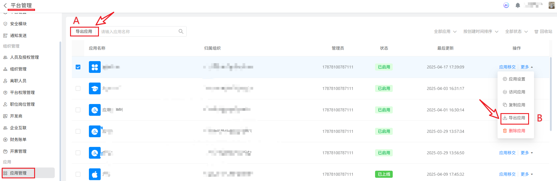Click the back arrow beside 平台管理

pyautogui.click(x=5, y=6)
